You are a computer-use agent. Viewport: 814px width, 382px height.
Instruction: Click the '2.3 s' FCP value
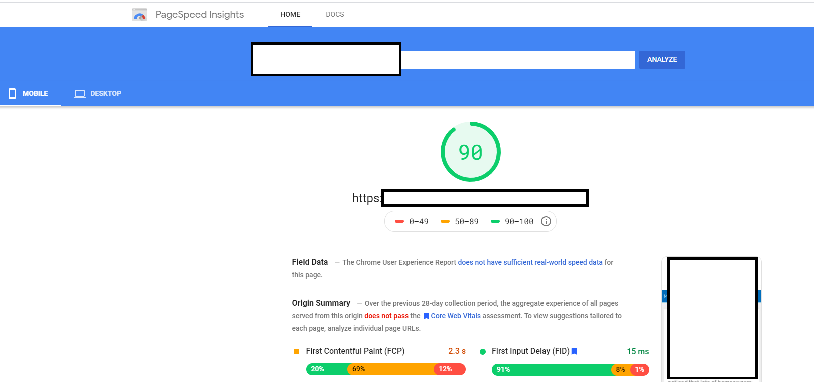pyautogui.click(x=457, y=351)
